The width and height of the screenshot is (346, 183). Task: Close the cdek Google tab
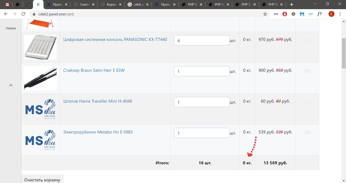point(147,5)
